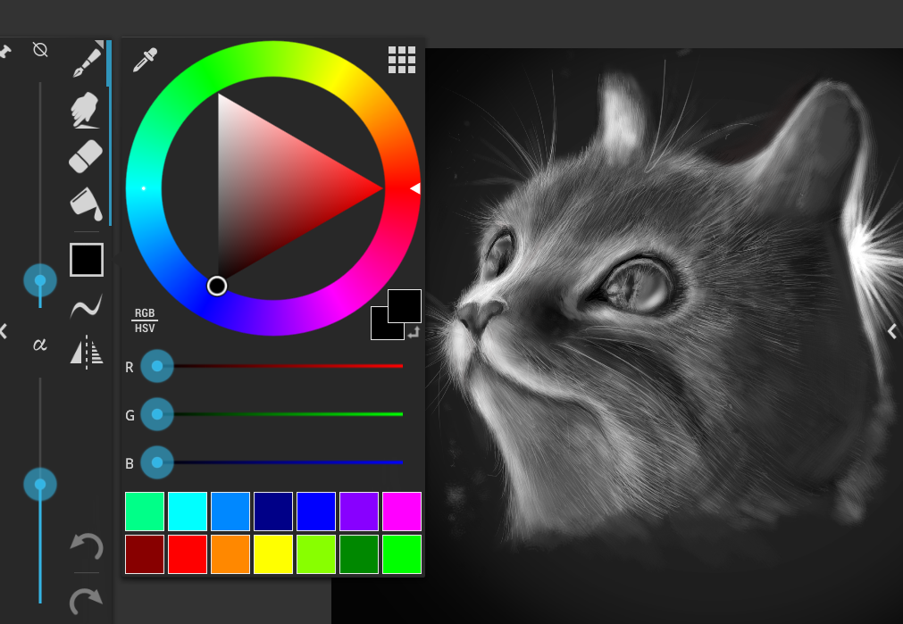The width and height of the screenshot is (903, 624).
Task: Pick the magenta swatch
Action: pos(402,512)
